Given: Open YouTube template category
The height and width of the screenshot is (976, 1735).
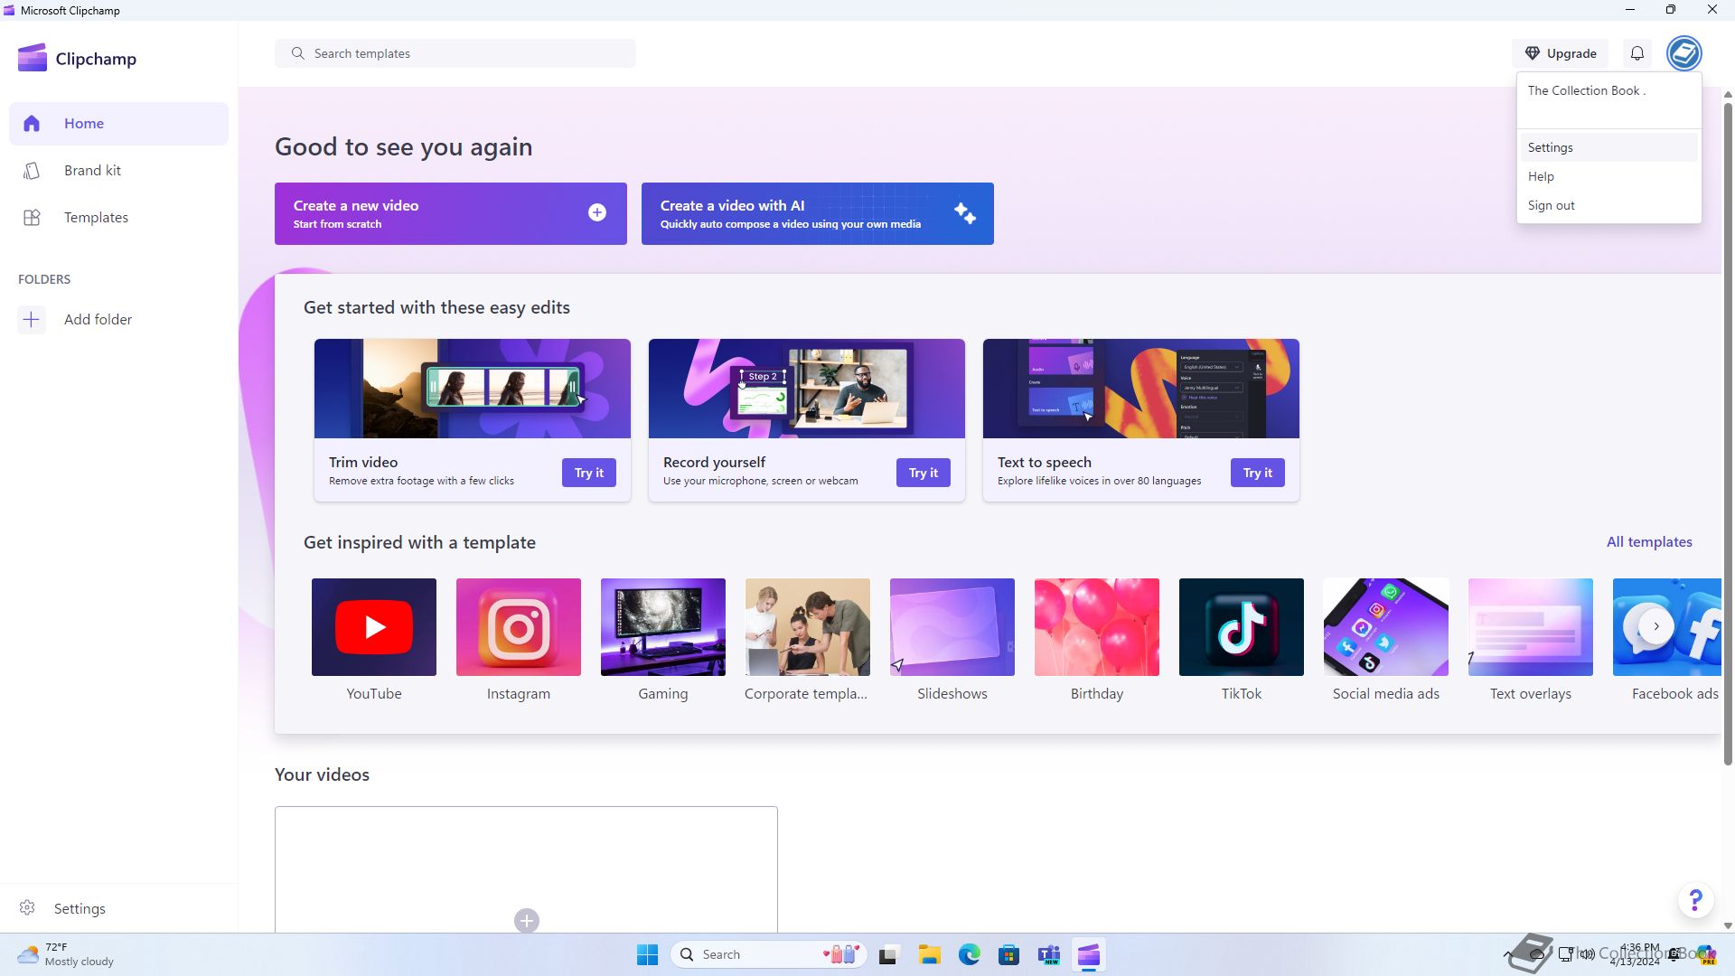Looking at the screenshot, I should [x=374, y=627].
